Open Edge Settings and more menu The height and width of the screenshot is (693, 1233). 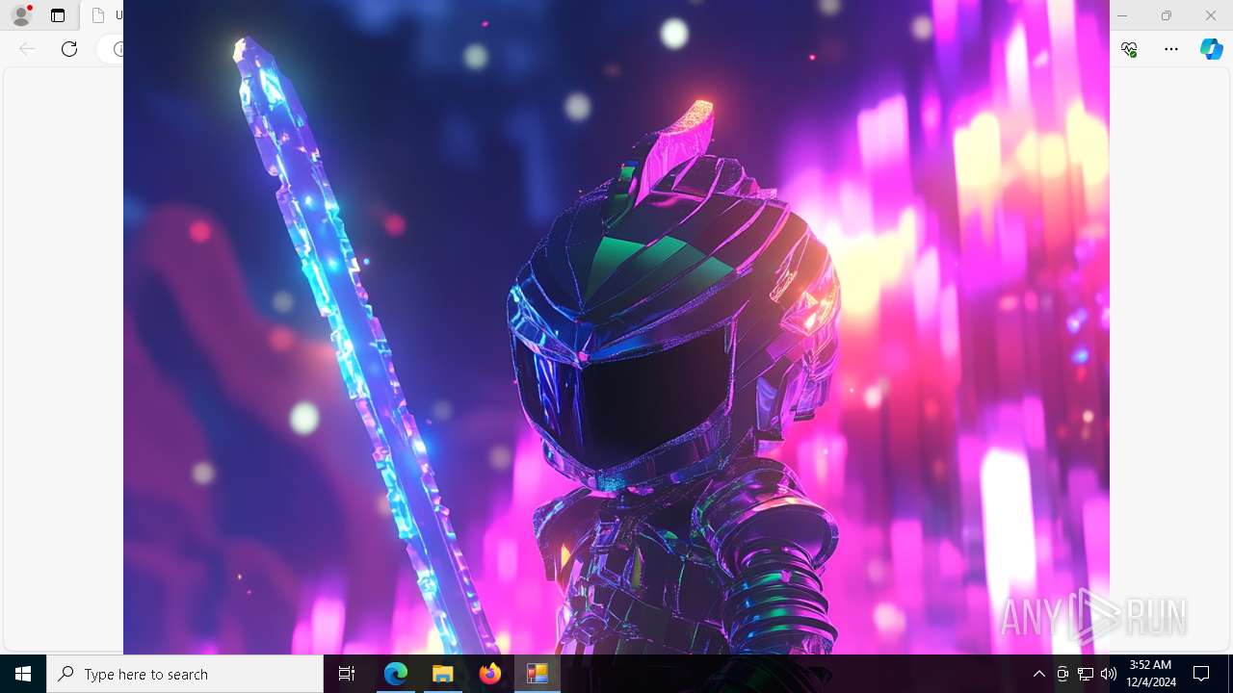click(x=1171, y=49)
